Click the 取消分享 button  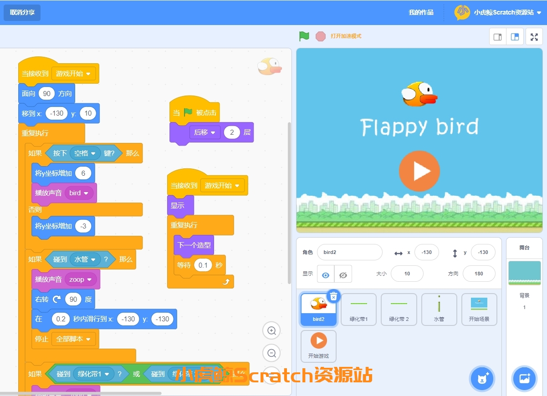pos(22,12)
